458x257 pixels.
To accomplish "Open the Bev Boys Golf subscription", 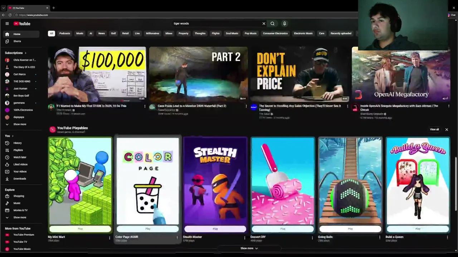I will [x=21, y=96].
